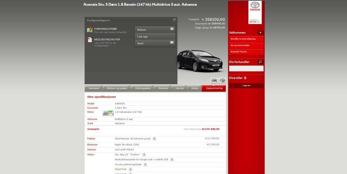Click Kontakt Toyota link

pyautogui.click(x=246, y=52)
